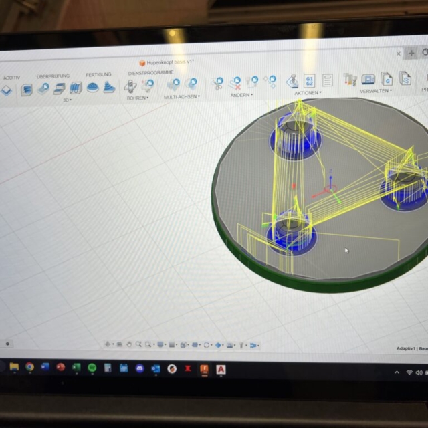Open the ADDITIV ribbon tab
The height and width of the screenshot is (428, 428).
coord(11,78)
